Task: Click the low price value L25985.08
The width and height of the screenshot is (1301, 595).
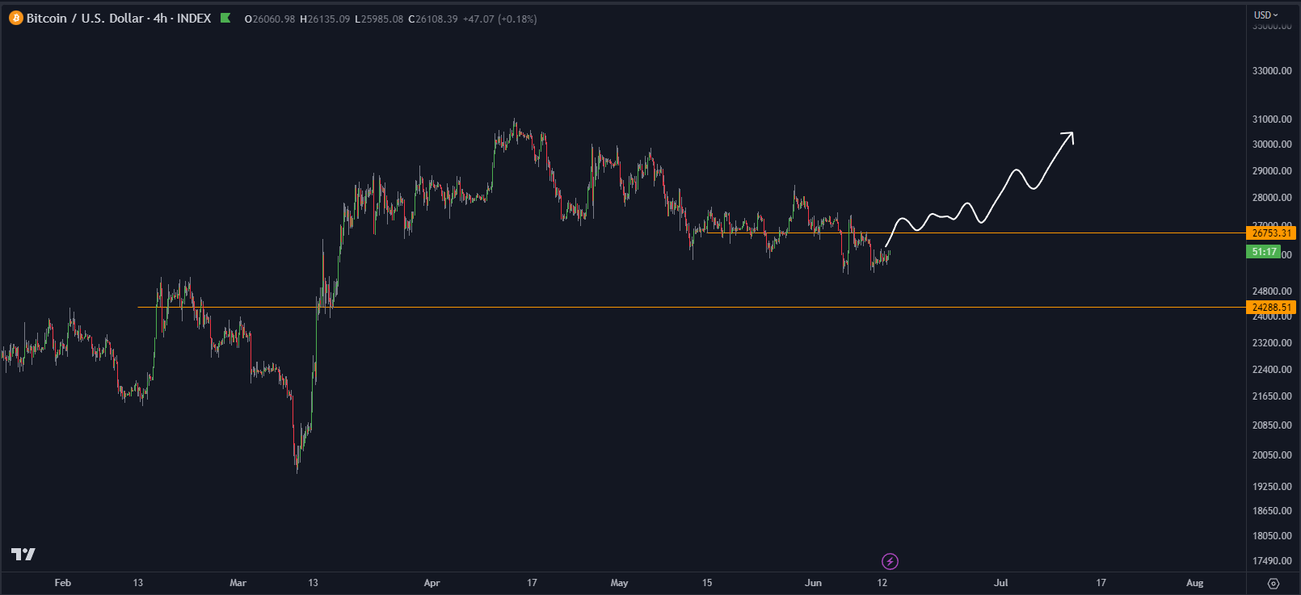Action: pyautogui.click(x=379, y=19)
